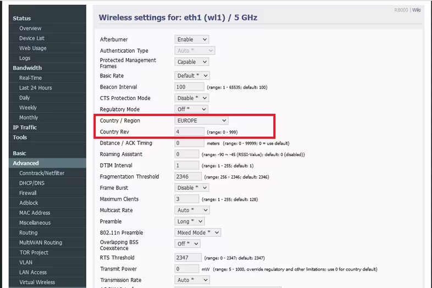Click the DTIM Interval input field

[x=187, y=165]
